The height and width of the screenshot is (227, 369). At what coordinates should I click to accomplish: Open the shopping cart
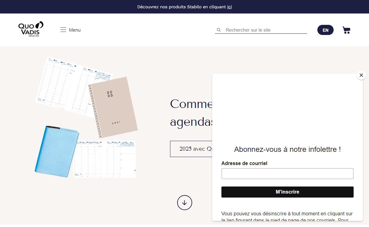(347, 30)
